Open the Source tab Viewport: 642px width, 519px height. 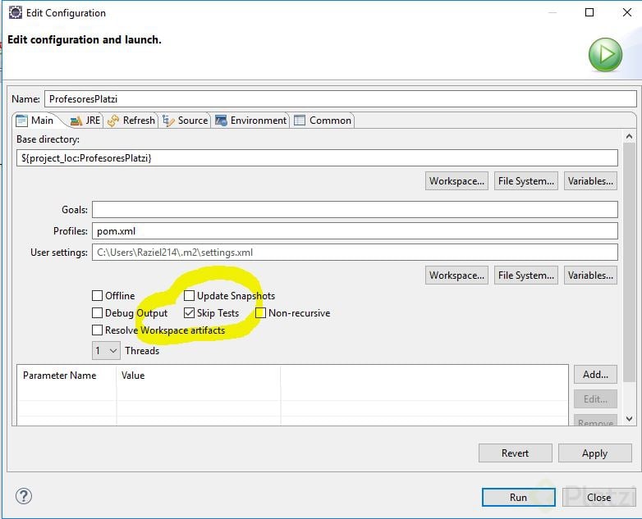point(186,121)
